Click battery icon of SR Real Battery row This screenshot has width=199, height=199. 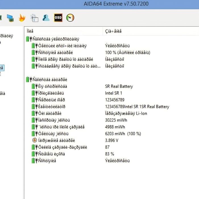click(35, 86)
